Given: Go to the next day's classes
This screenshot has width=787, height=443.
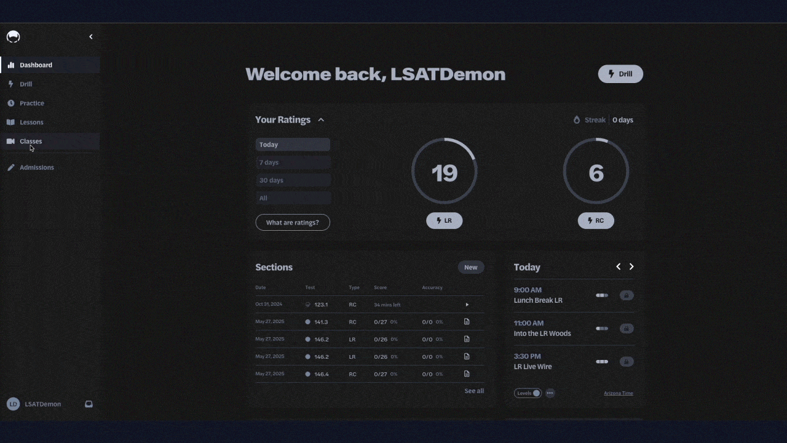Looking at the screenshot, I should [631, 266].
